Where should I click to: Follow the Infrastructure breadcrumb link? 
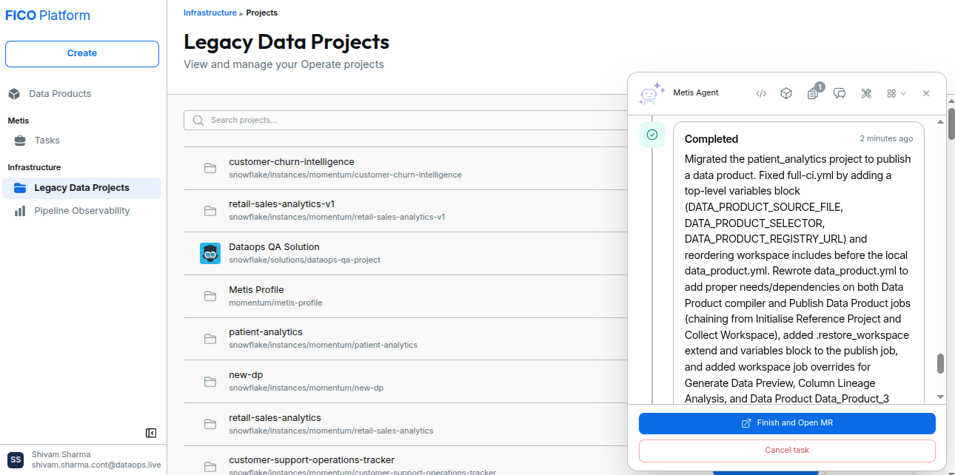[210, 13]
